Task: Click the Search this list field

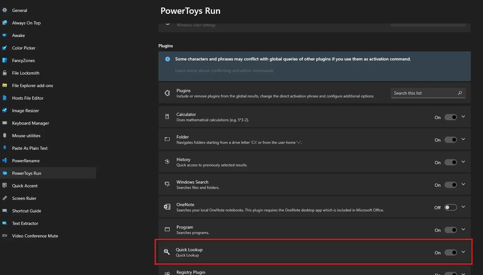Action: point(428,93)
